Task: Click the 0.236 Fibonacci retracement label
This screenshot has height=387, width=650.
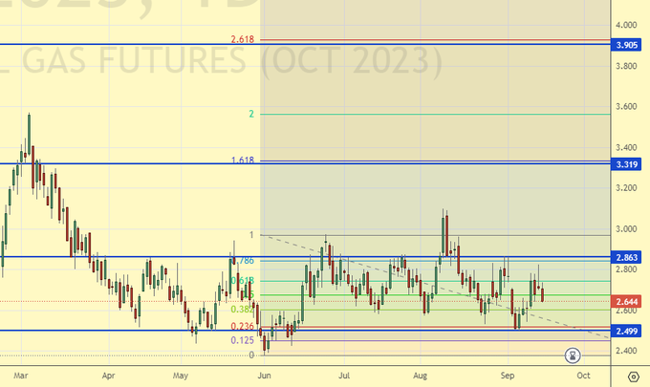Action: (242, 326)
